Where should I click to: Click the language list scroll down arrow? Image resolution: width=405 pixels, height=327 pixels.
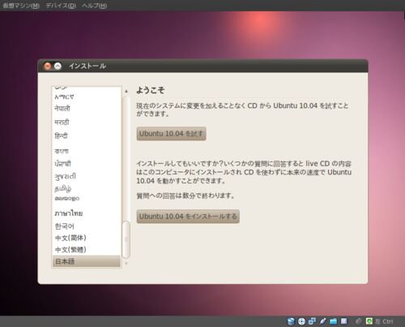(x=126, y=263)
